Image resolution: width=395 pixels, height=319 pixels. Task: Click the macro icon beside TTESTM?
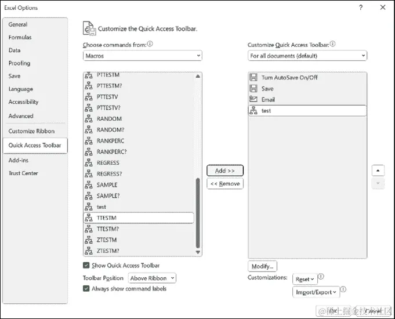[88, 229]
